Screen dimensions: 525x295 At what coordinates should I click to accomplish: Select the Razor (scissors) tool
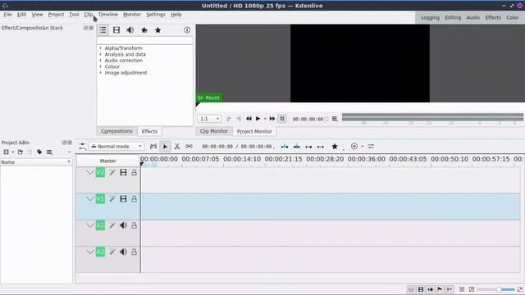click(177, 147)
